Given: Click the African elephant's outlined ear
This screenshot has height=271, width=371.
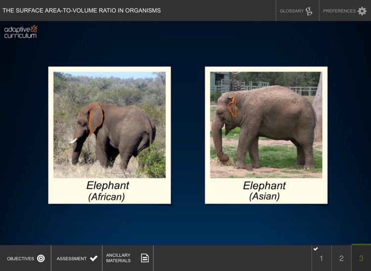Looking at the screenshot, I should [95, 119].
